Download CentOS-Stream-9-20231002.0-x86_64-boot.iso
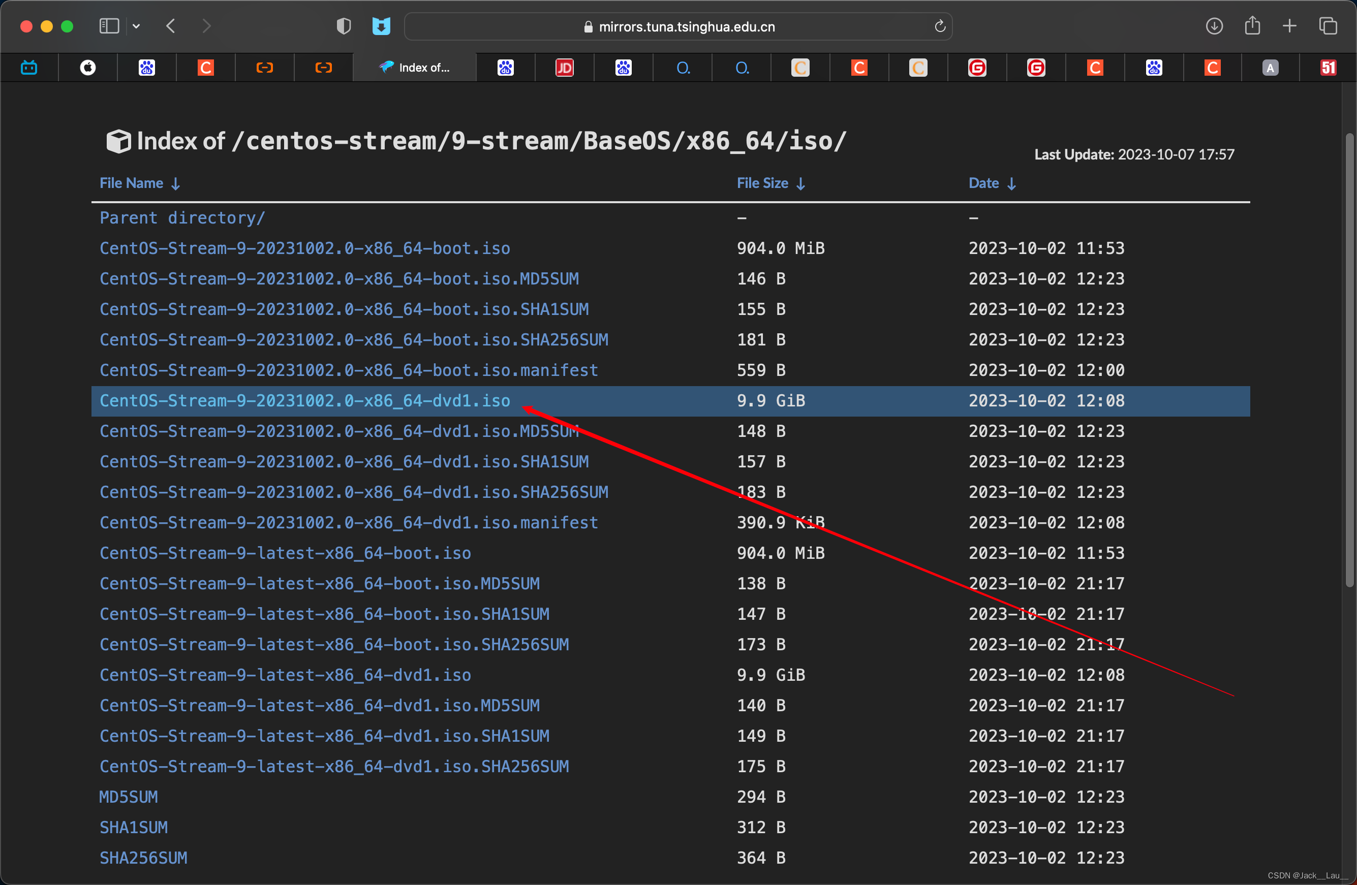The height and width of the screenshot is (885, 1357). tap(305, 248)
